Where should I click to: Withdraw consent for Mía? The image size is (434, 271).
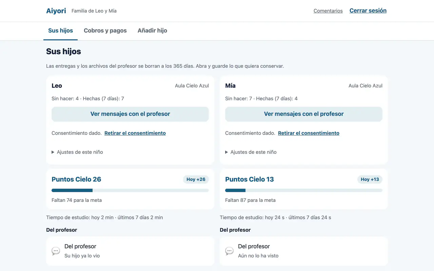(x=309, y=133)
